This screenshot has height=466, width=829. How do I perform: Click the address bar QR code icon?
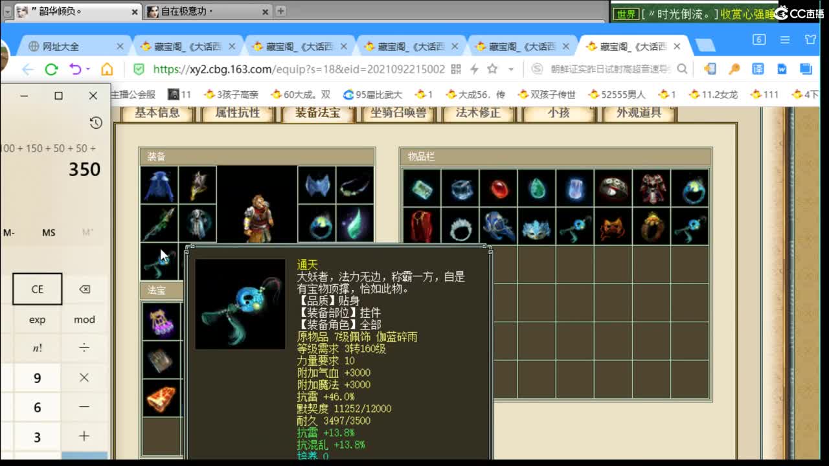pyautogui.click(x=456, y=69)
